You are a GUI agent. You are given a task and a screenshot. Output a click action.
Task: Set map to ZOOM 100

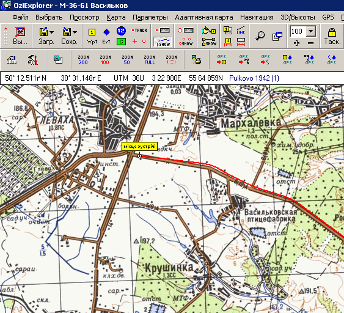105,60
